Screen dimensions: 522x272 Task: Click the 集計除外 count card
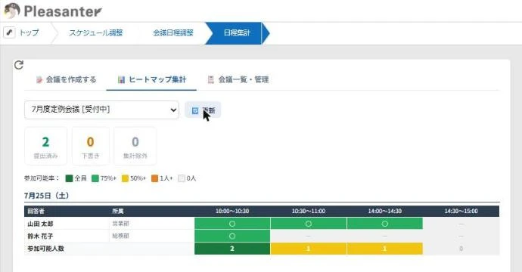point(135,146)
